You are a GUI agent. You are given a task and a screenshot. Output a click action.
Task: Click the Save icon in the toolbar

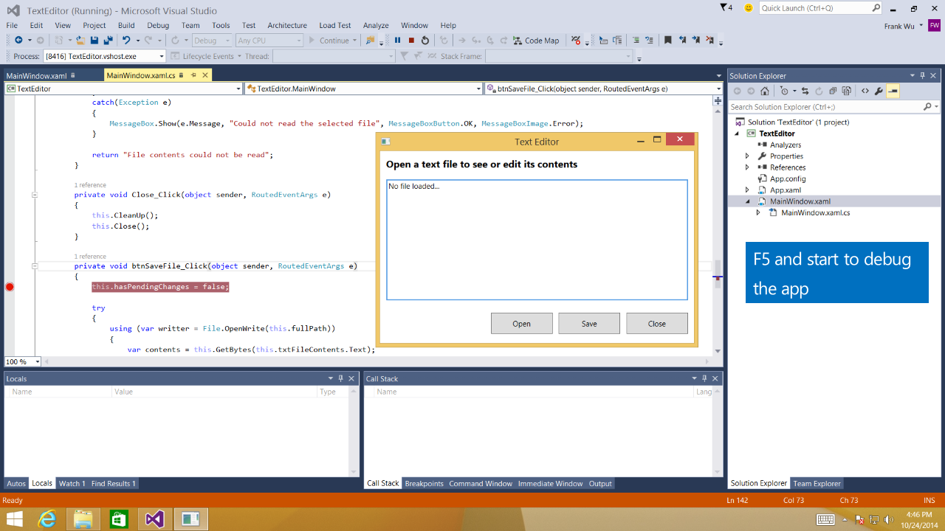tap(94, 41)
